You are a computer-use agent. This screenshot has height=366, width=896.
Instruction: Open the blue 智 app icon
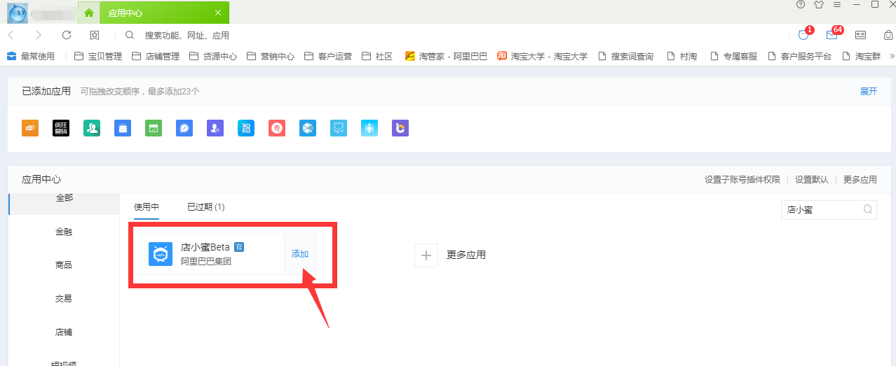coord(246,128)
